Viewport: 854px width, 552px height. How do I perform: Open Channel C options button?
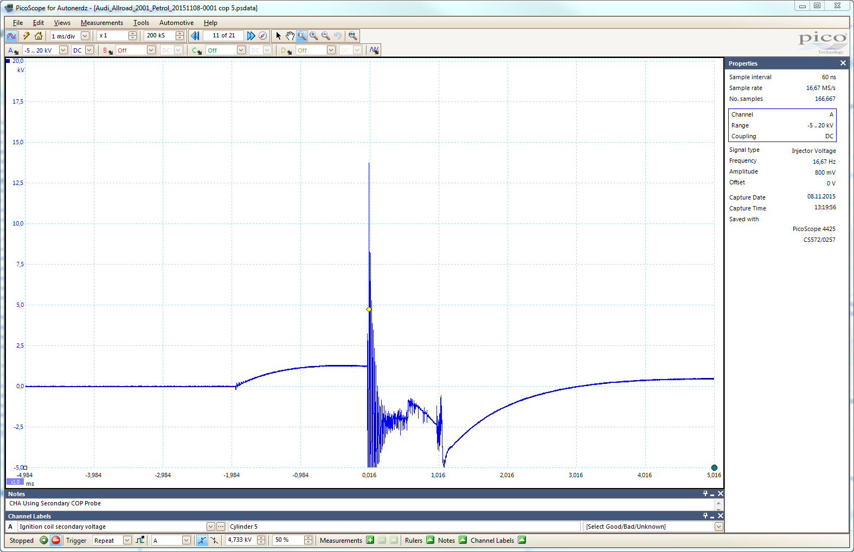[x=197, y=50]
